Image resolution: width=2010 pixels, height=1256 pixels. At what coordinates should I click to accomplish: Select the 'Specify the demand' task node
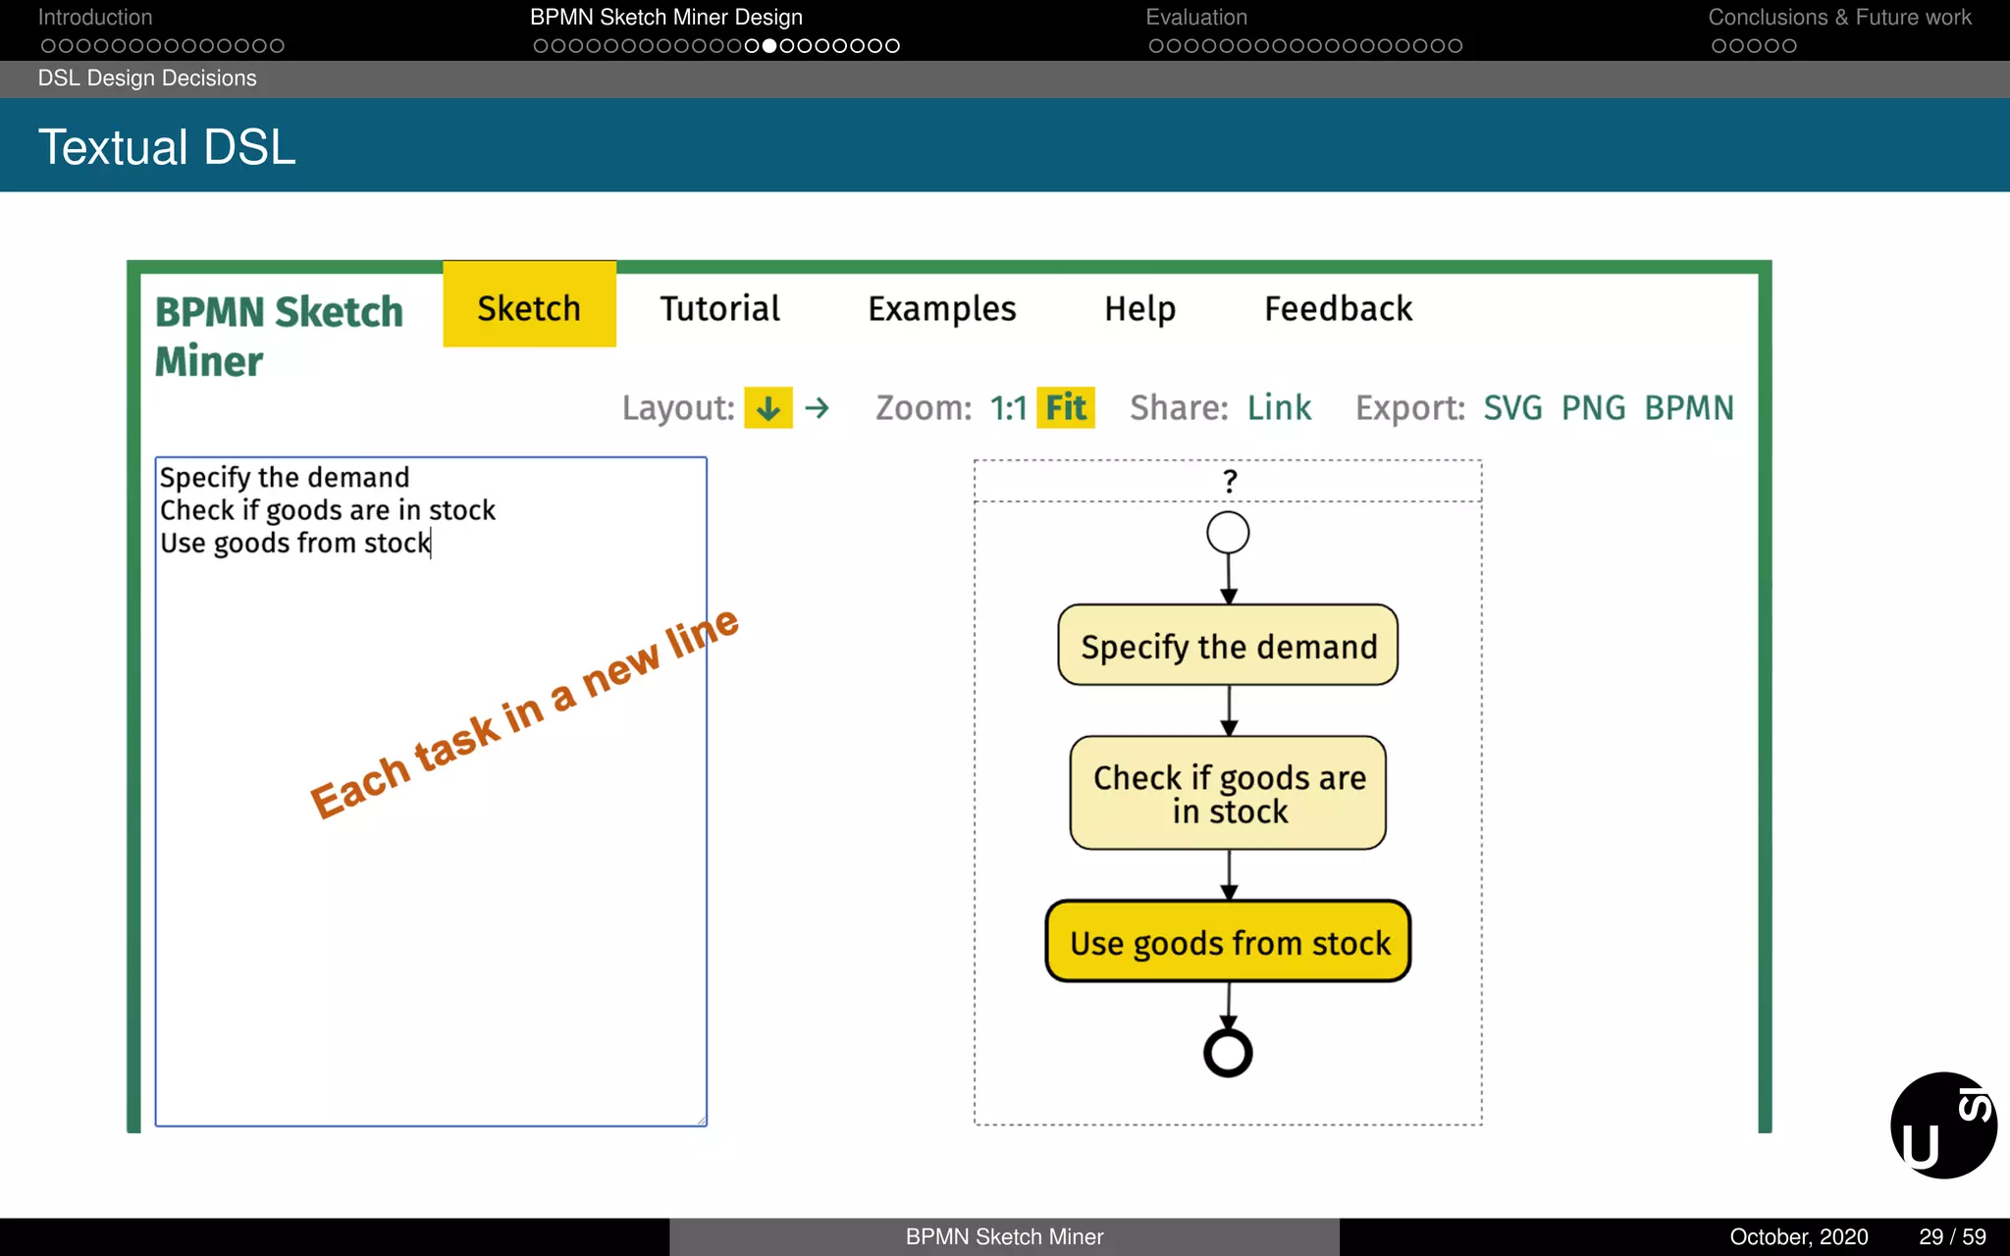coord(1228,645)
